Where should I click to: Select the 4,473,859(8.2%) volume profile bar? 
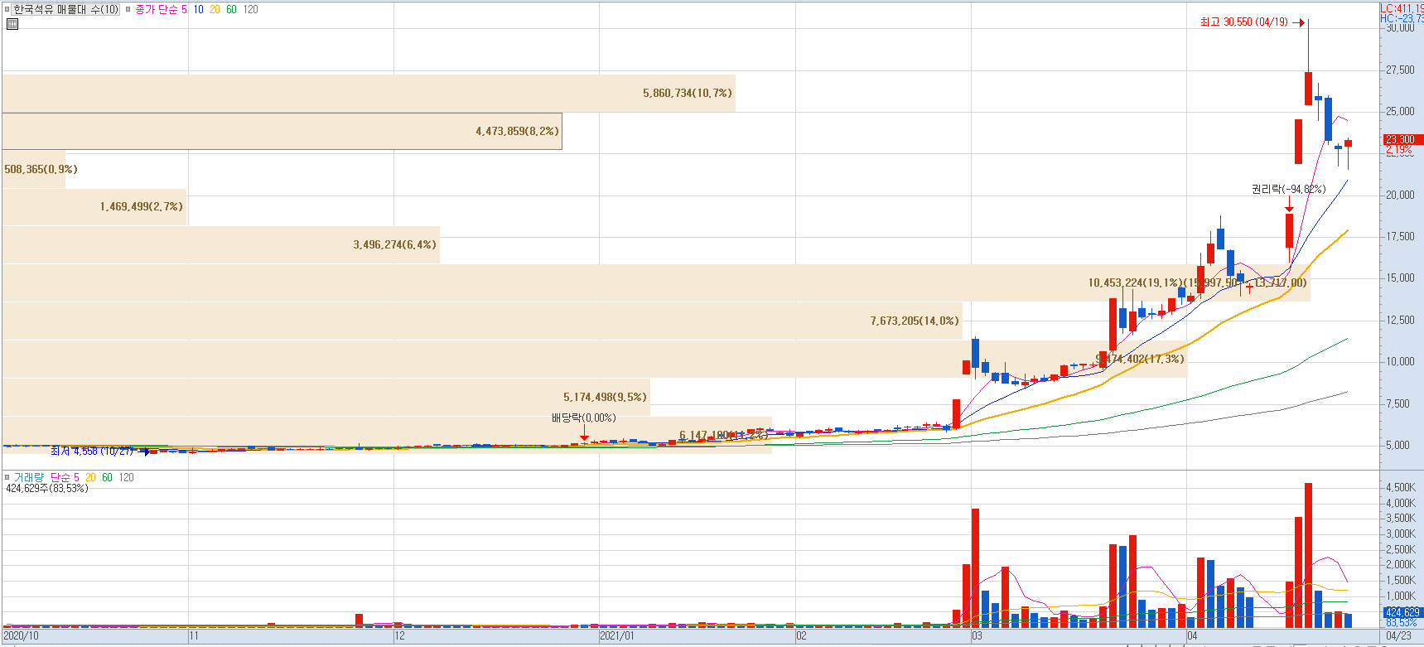pyautogui.click(x=282, y=131)
